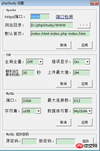Open the folder browse button with three dots
The width and height of the screenshot is (100, 151).
pos(84,25)
